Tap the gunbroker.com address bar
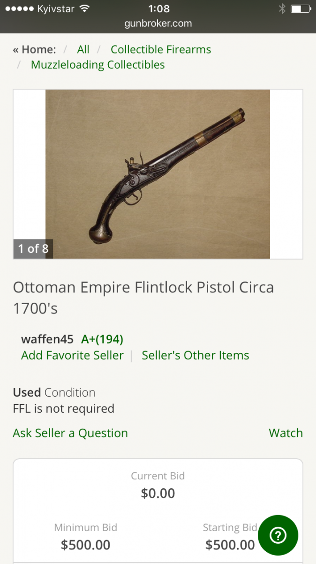The height and width of the screenshot is (564, 316). coord(158,23)
